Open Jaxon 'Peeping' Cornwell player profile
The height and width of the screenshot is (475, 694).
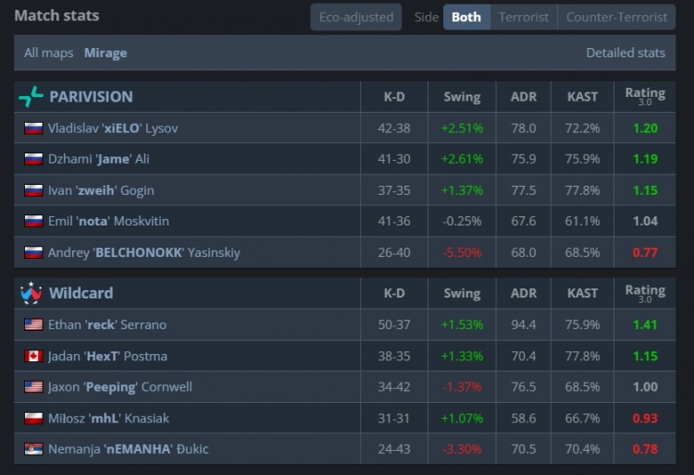click(119, 387)
